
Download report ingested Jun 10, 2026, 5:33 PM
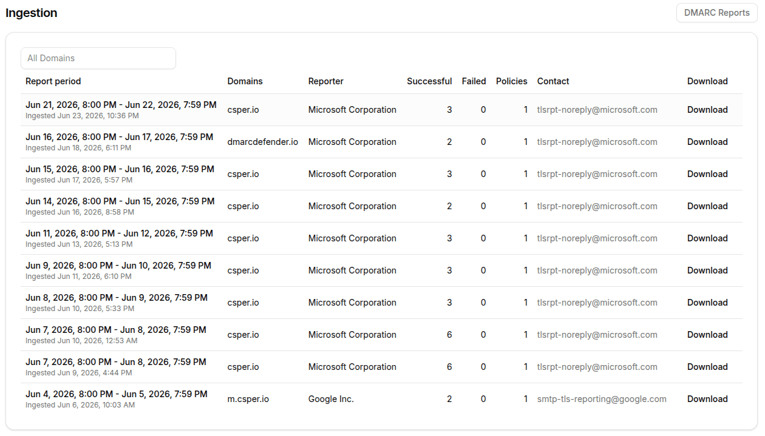tap(707, 303)
